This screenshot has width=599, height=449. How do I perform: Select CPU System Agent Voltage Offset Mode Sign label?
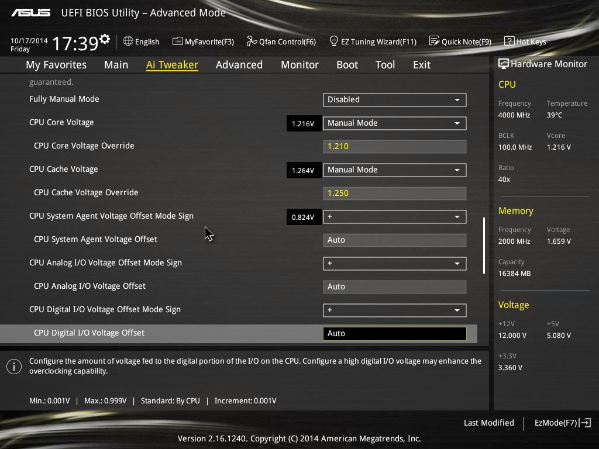(x=111, y=216)
